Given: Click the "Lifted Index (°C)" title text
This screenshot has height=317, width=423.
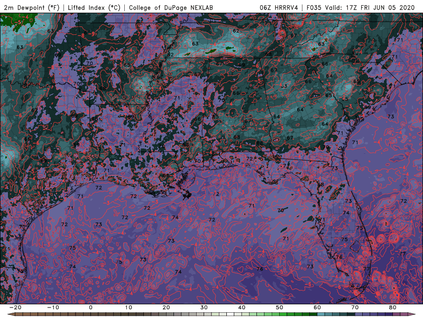Looking at the screenshot, I should pyautogui.click(x=94, y=8).
